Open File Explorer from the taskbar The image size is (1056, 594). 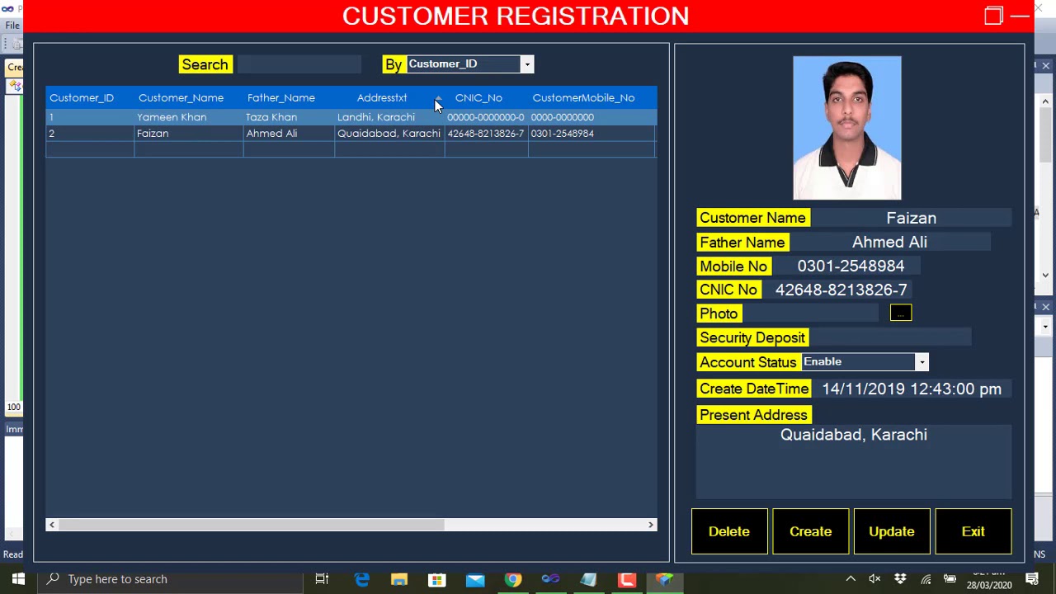(x=399, y=579)
